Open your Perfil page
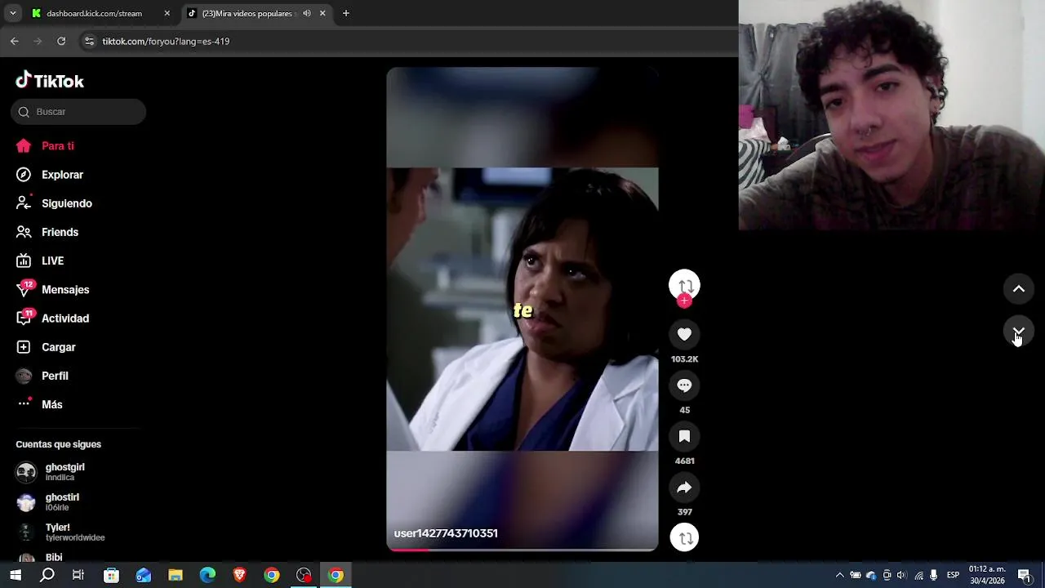The height and width of the screenshot is (588, 1045). point(42,376)
